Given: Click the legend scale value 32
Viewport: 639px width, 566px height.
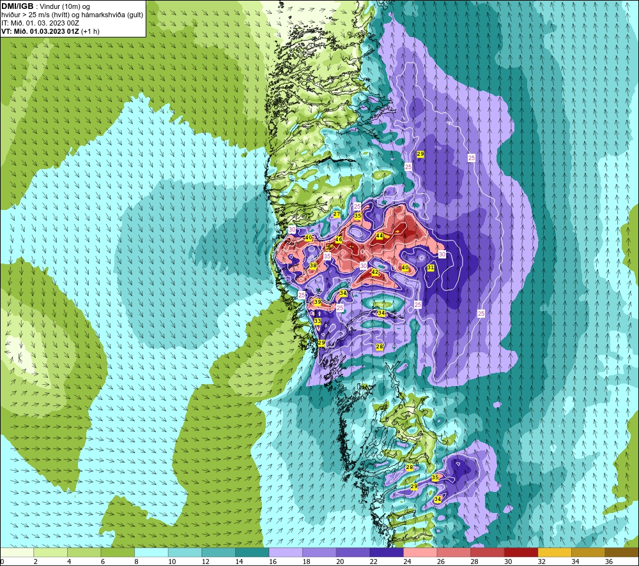Looking at the screenshot, I should pos(542,562).
